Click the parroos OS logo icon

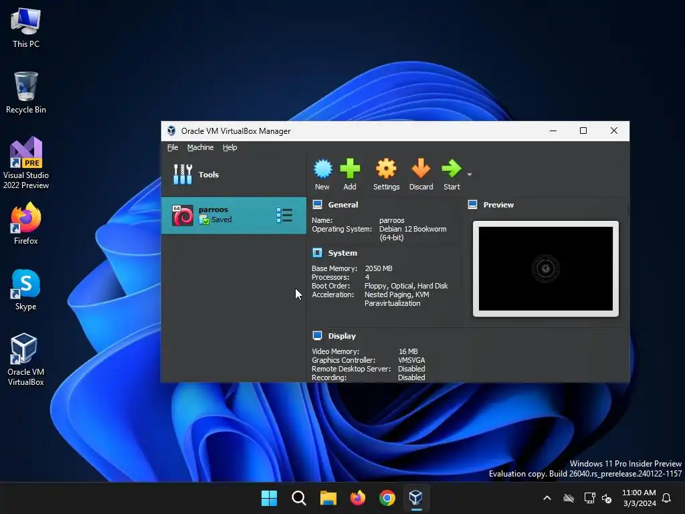[x=183, y=215]
